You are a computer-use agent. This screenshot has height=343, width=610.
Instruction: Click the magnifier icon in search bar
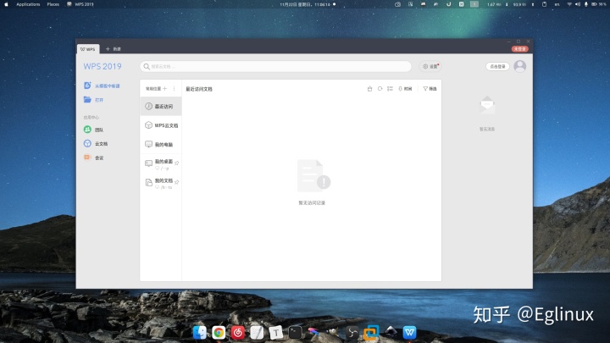click(x=147, y=67)
